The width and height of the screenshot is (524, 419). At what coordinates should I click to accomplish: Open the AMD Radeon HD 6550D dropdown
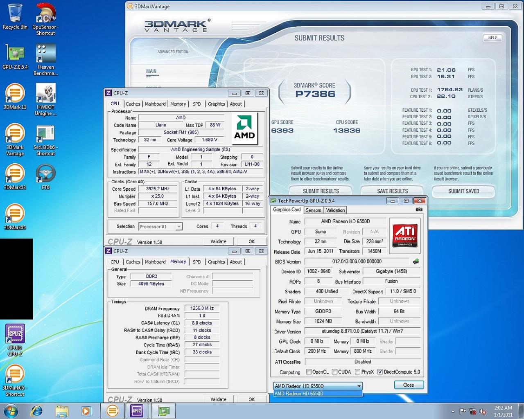point(318,386)
